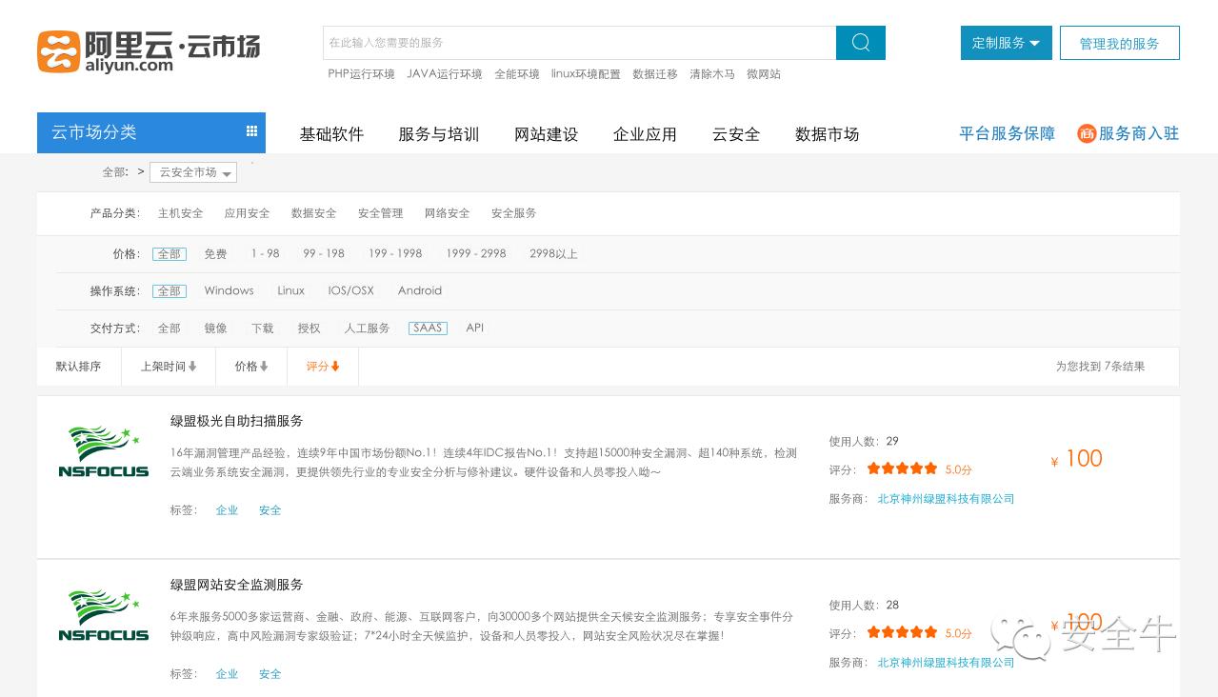The width and height of the screenshot is (1218, 697).
Task: Select the SAAS delivery method filter
Action: tap(427, 328)
